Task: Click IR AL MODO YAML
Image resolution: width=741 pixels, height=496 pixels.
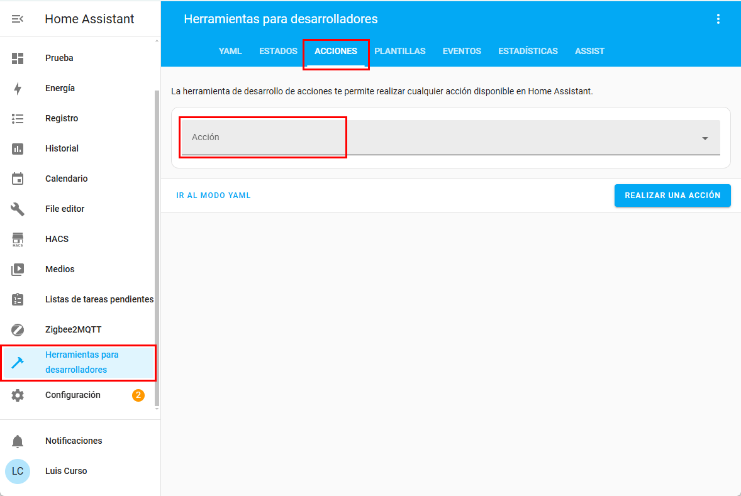Action: point(213,196)
